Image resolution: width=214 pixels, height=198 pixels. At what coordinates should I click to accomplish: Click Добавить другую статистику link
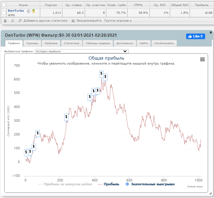(x=46, y=20)
